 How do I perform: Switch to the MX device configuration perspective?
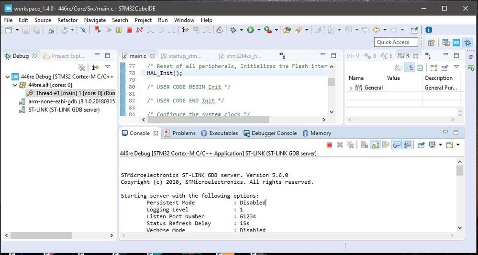(456, 43)
